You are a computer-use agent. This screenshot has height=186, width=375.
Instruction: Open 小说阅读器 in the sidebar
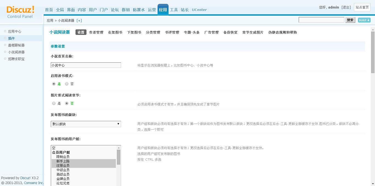tap(16, 52)
